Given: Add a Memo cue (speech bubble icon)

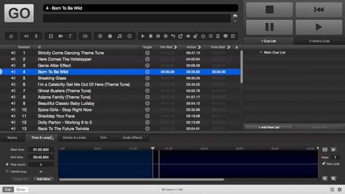Looking at the screenshot, I should 225,36.
